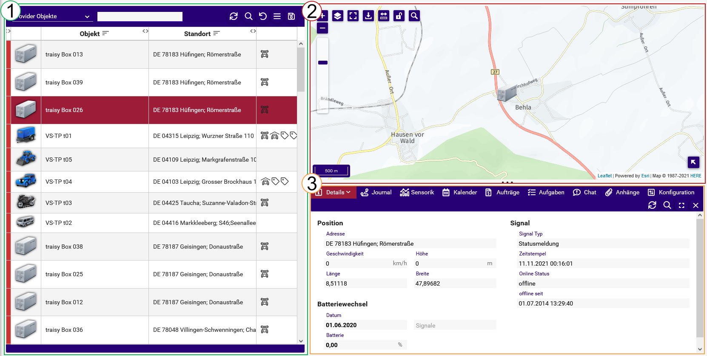Click the map zoom slider handle
Image resolution: width=707 pixels, height=356 pixels.
click(323, 63)
